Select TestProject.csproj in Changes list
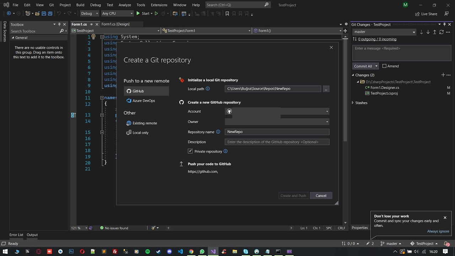 [x=384, y=94]
